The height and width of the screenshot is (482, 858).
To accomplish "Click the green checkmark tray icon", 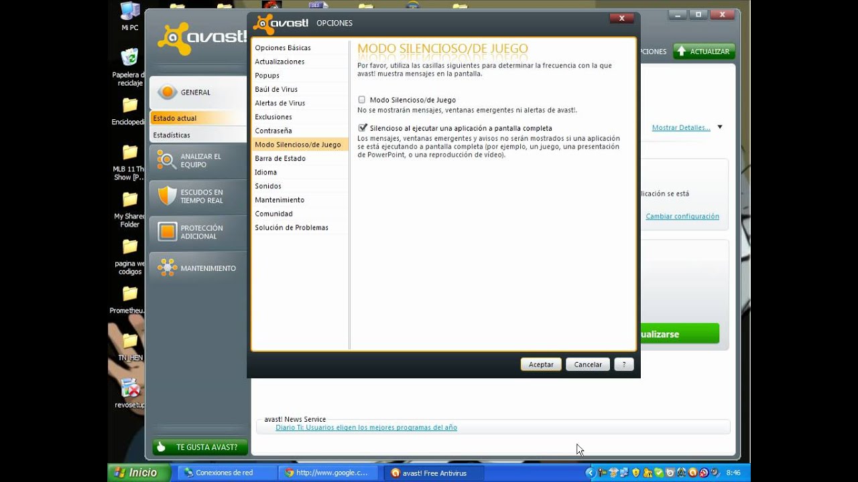I will [x=658, y=473].
